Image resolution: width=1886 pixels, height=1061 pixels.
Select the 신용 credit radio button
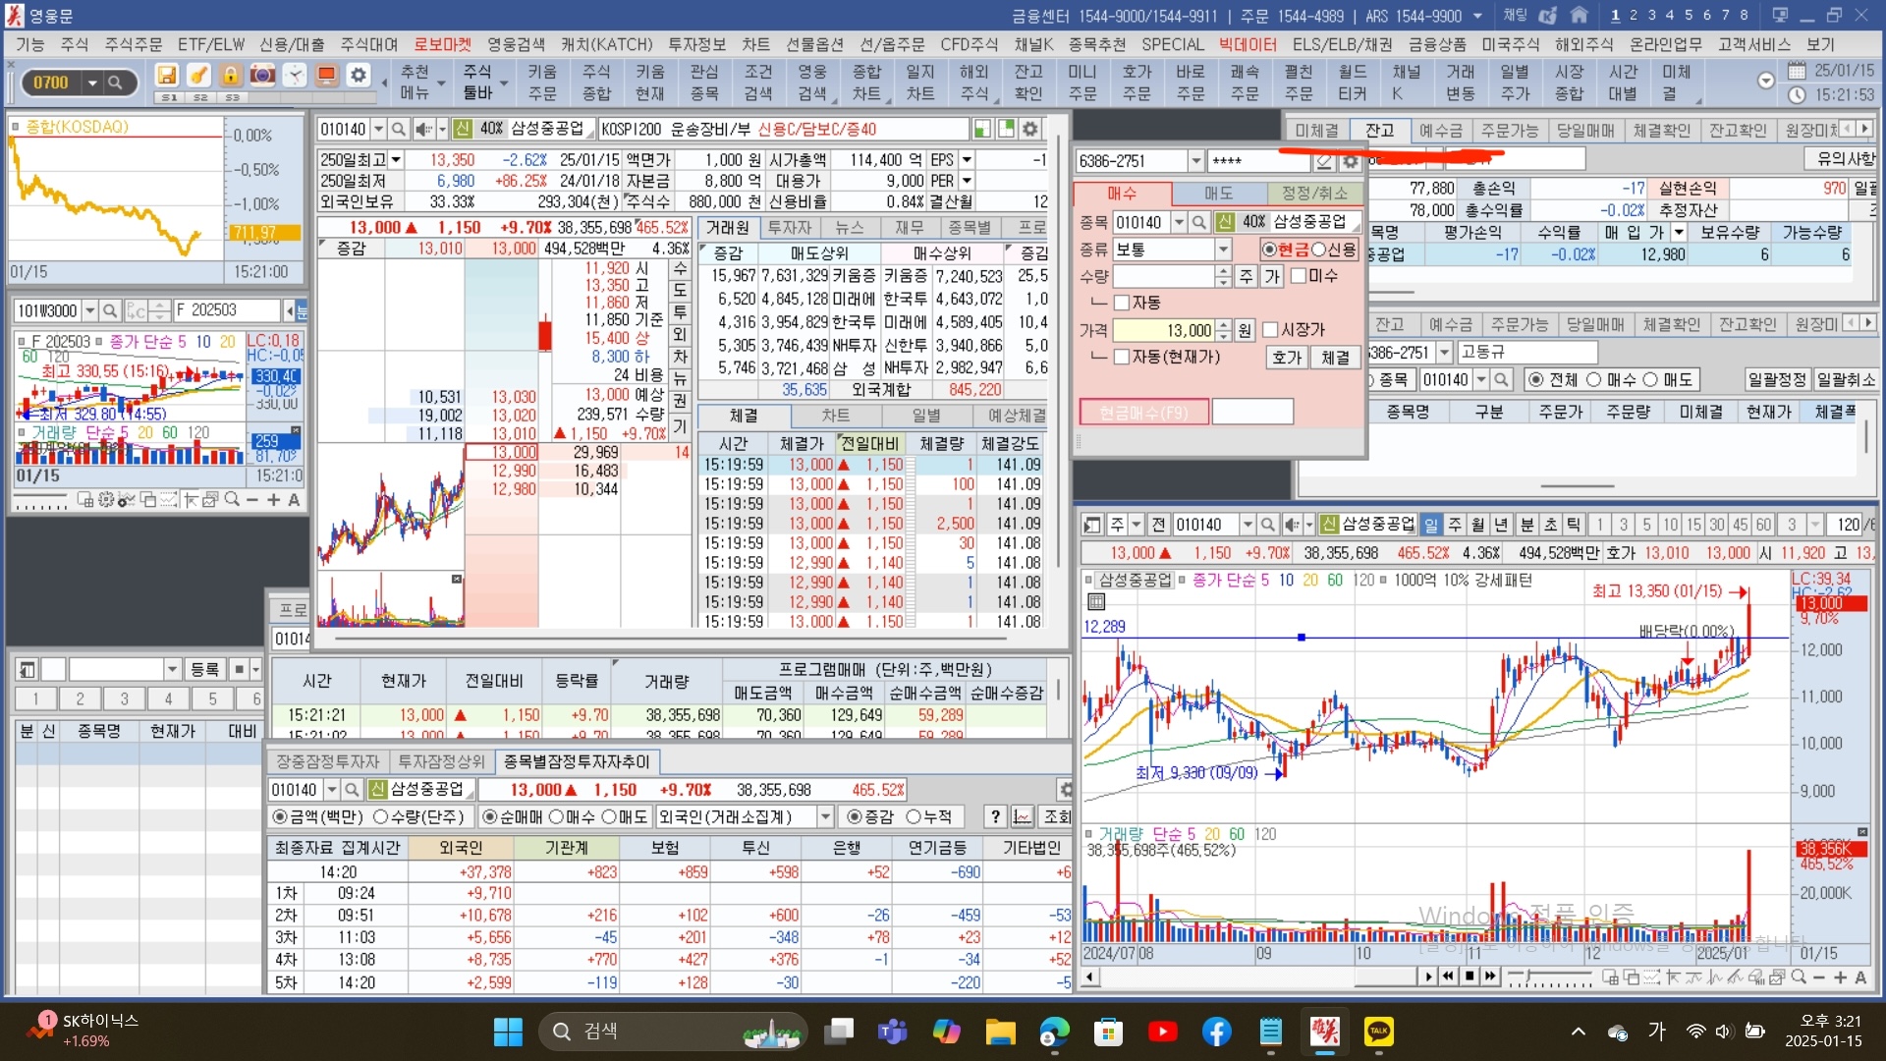coord(1319,250)
